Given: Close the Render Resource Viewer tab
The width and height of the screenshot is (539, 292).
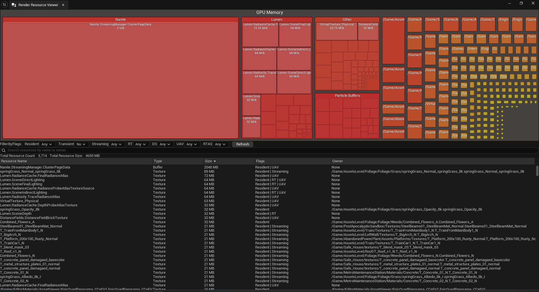Looking at the screenshot, I should click(x=63, y=5).
